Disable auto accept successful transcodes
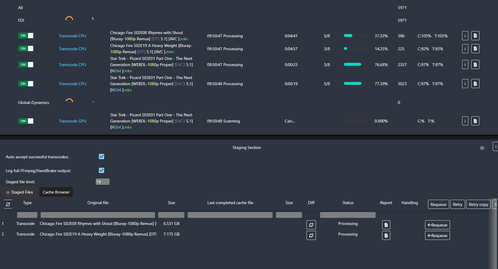 click(x=101, y=157)
